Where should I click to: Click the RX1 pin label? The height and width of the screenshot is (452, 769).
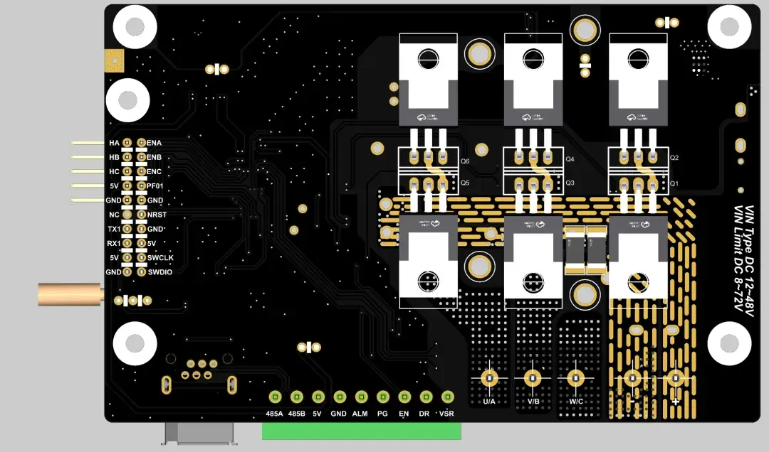tap(114, 243)
